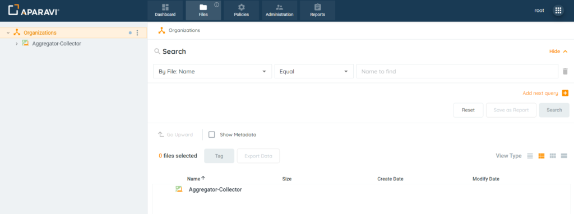Open the apps grid menu icon

coord(558,11)
